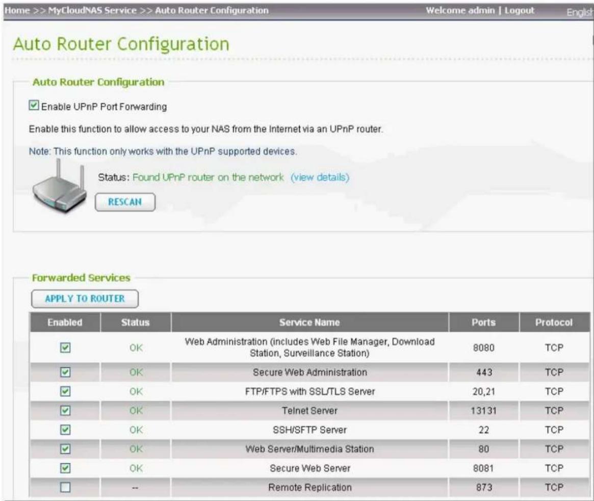Click Auto Router Configuration breadcrumb

coord(212,11)
